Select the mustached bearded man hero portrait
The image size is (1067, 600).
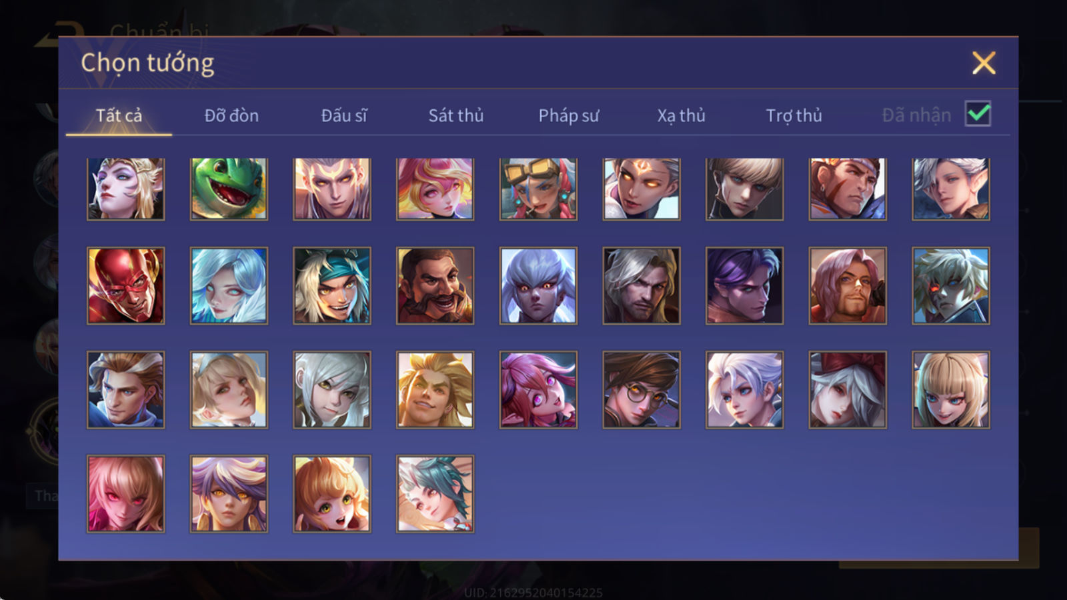point(435,286)
